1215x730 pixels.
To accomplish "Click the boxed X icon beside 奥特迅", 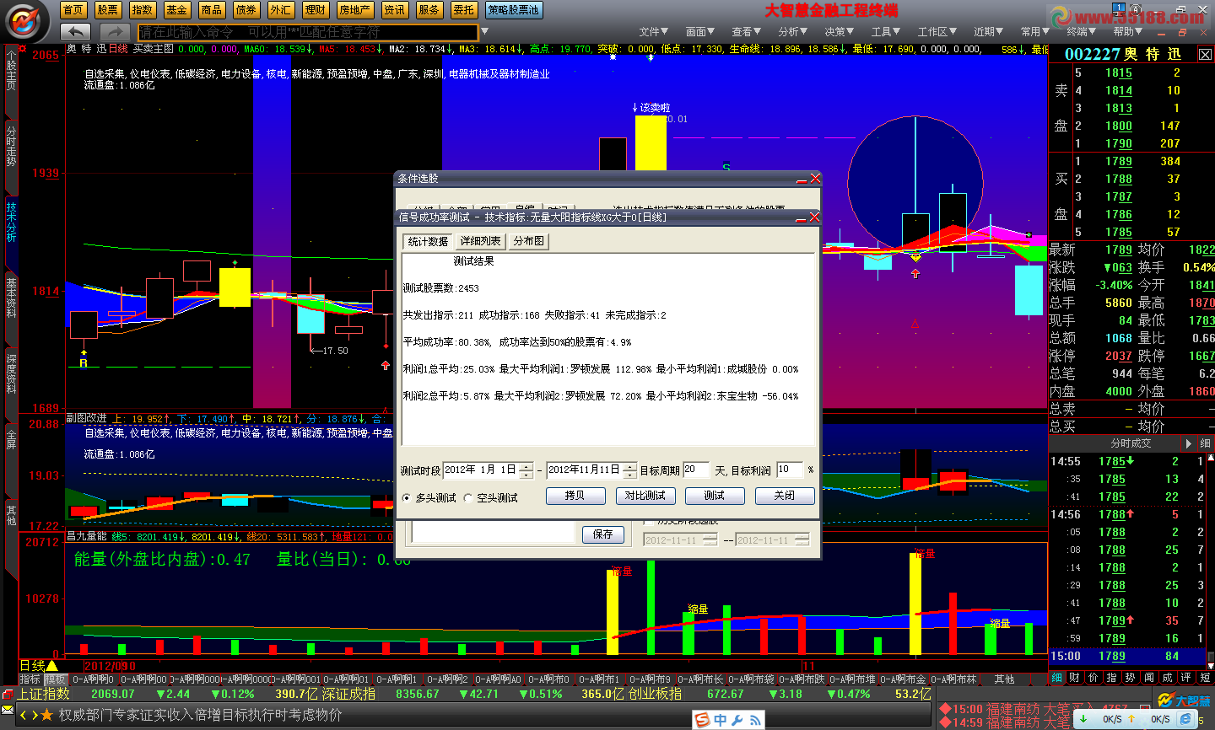I will [x=1205, y=55].
